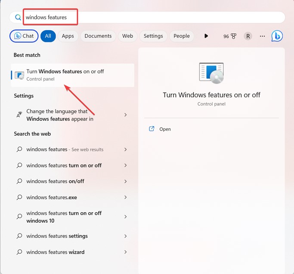Select the windows features settings suggestion
This screenshot has width=294, height=274.
pos(73,236)
